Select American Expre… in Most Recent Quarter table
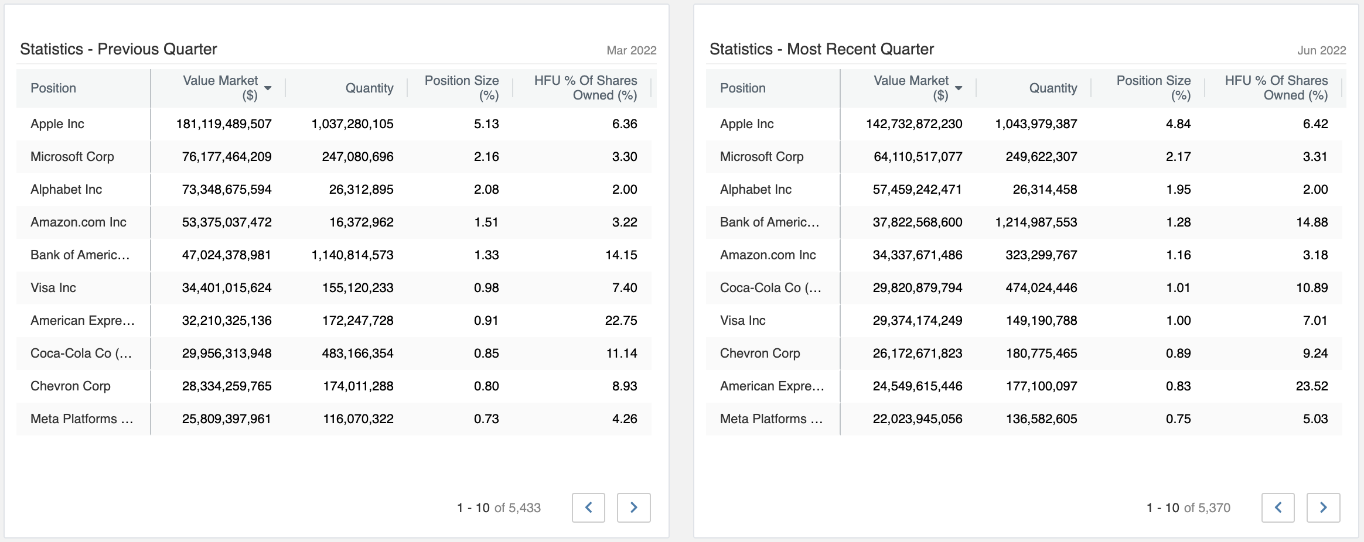Image resolution: width=1364 pixels, height=542 pixels. [772, 386]
